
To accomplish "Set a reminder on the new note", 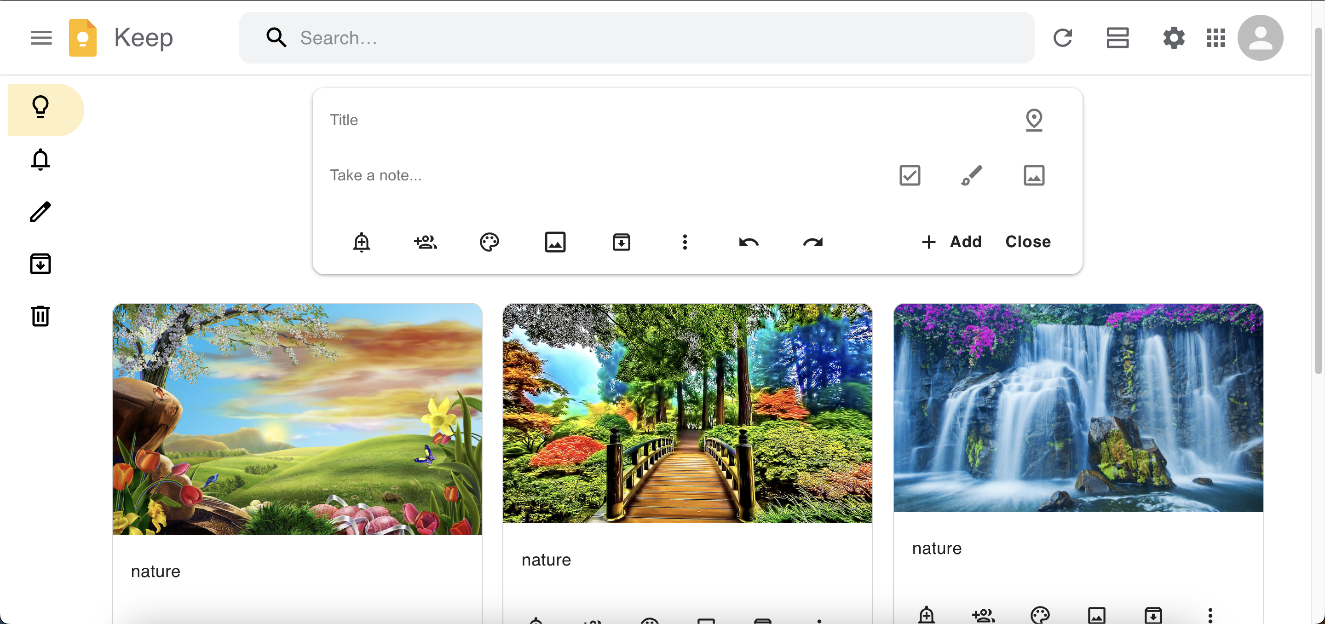I will tap(362, 242).
